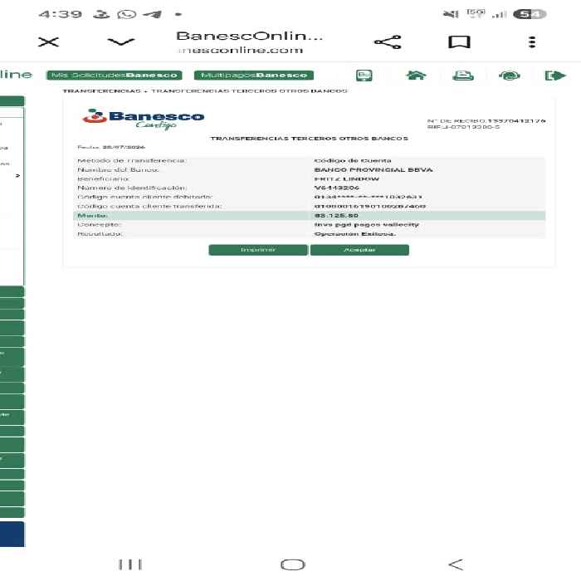Open the three-dot overflow menu
Viewport: 581px width, 581px height.
pyautogui.click(x=532, y=41)
